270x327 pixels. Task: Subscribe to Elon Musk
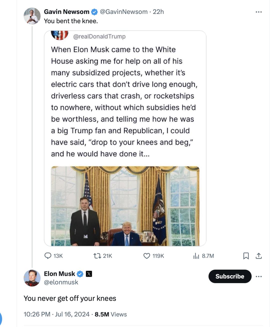(230, 276)
